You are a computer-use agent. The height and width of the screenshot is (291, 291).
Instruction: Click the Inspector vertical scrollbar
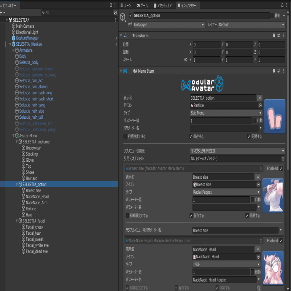[288, 93]
